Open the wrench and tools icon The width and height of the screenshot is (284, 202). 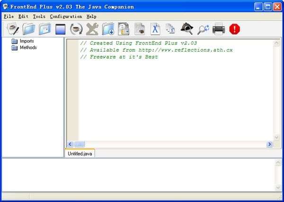tap(92, 29)
